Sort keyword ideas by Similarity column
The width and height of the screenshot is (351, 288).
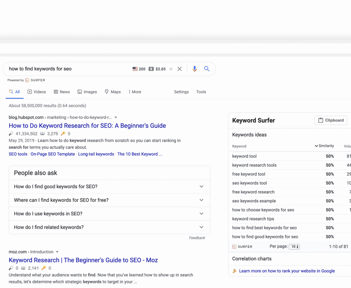(x=324, y=146)
